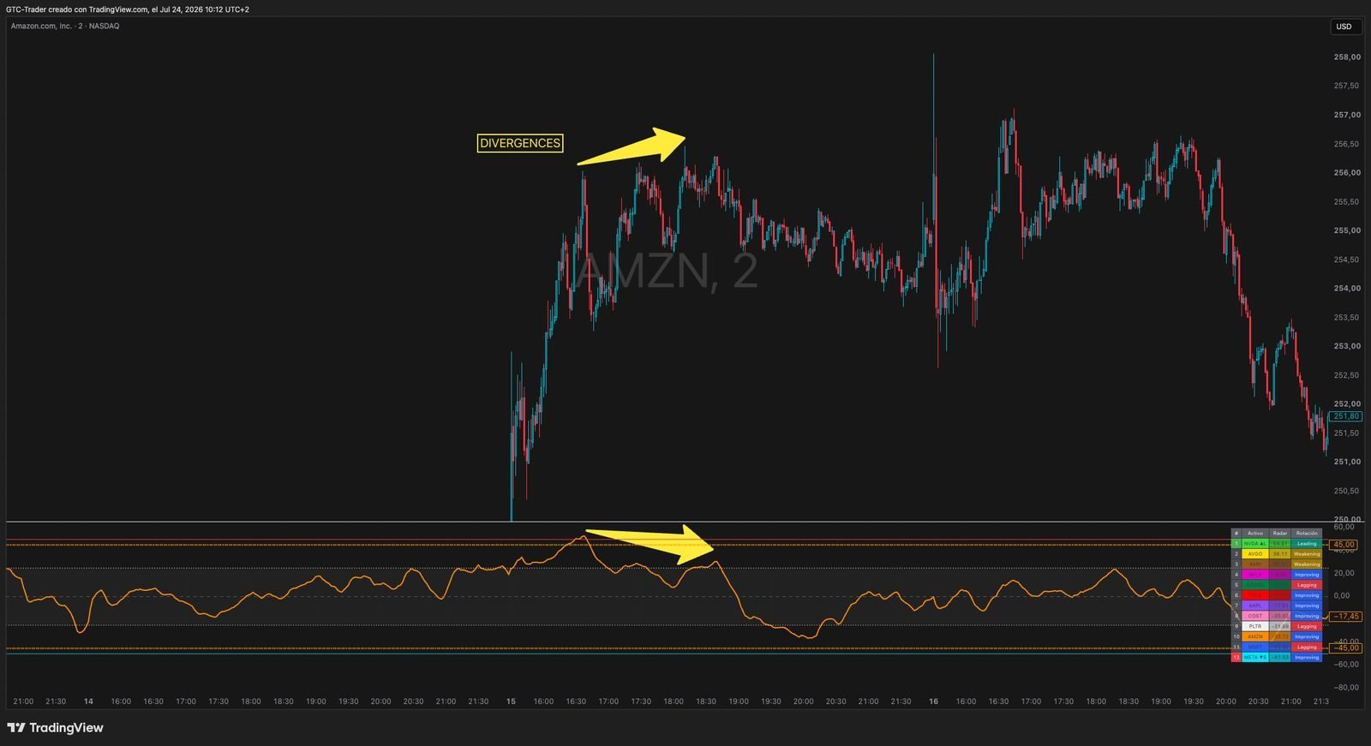
Task: Select the yellow AVGO cell in table
Action: click(1255, 554)
